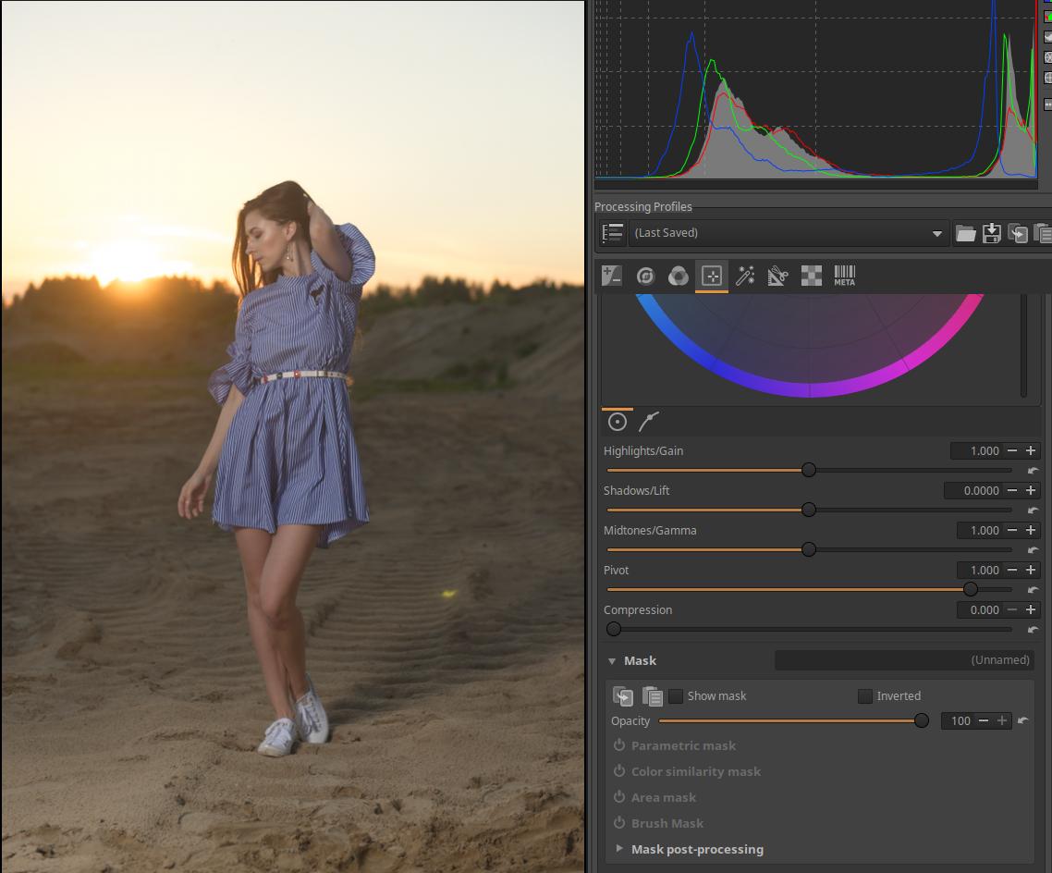Open the Exposure tools tab

612,276
